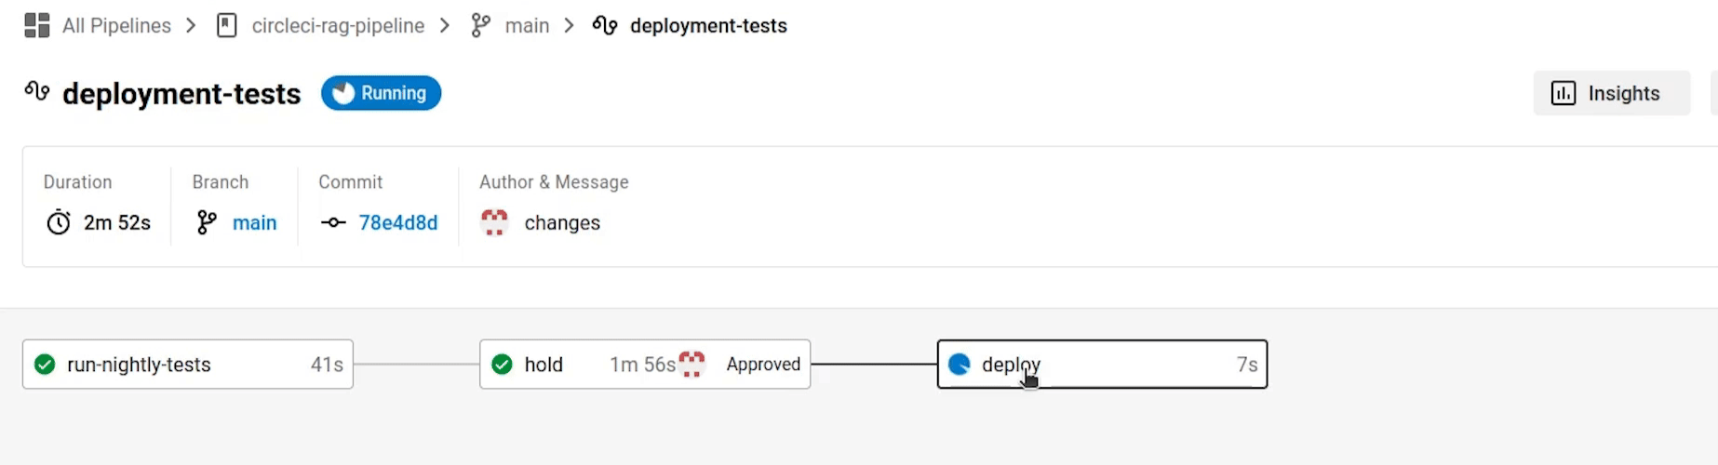Click the Approved label on hold
1718x465 pixels.
click(763, 365)
